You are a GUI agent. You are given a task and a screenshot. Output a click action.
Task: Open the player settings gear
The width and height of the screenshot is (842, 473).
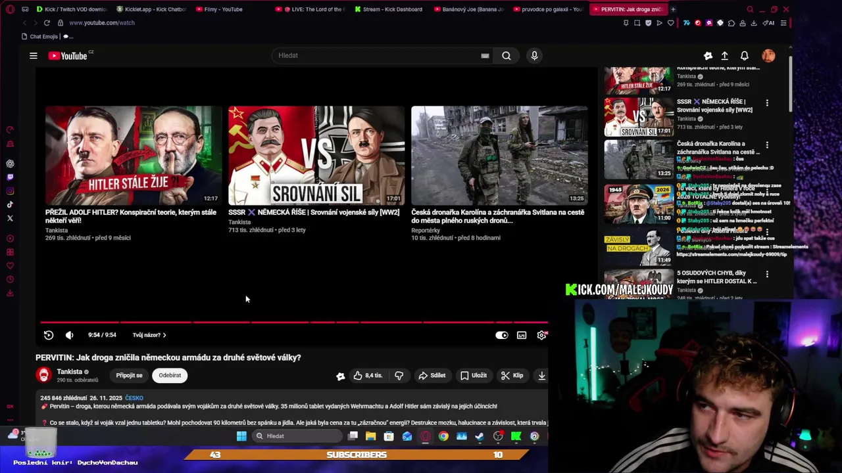pos(541,335)
